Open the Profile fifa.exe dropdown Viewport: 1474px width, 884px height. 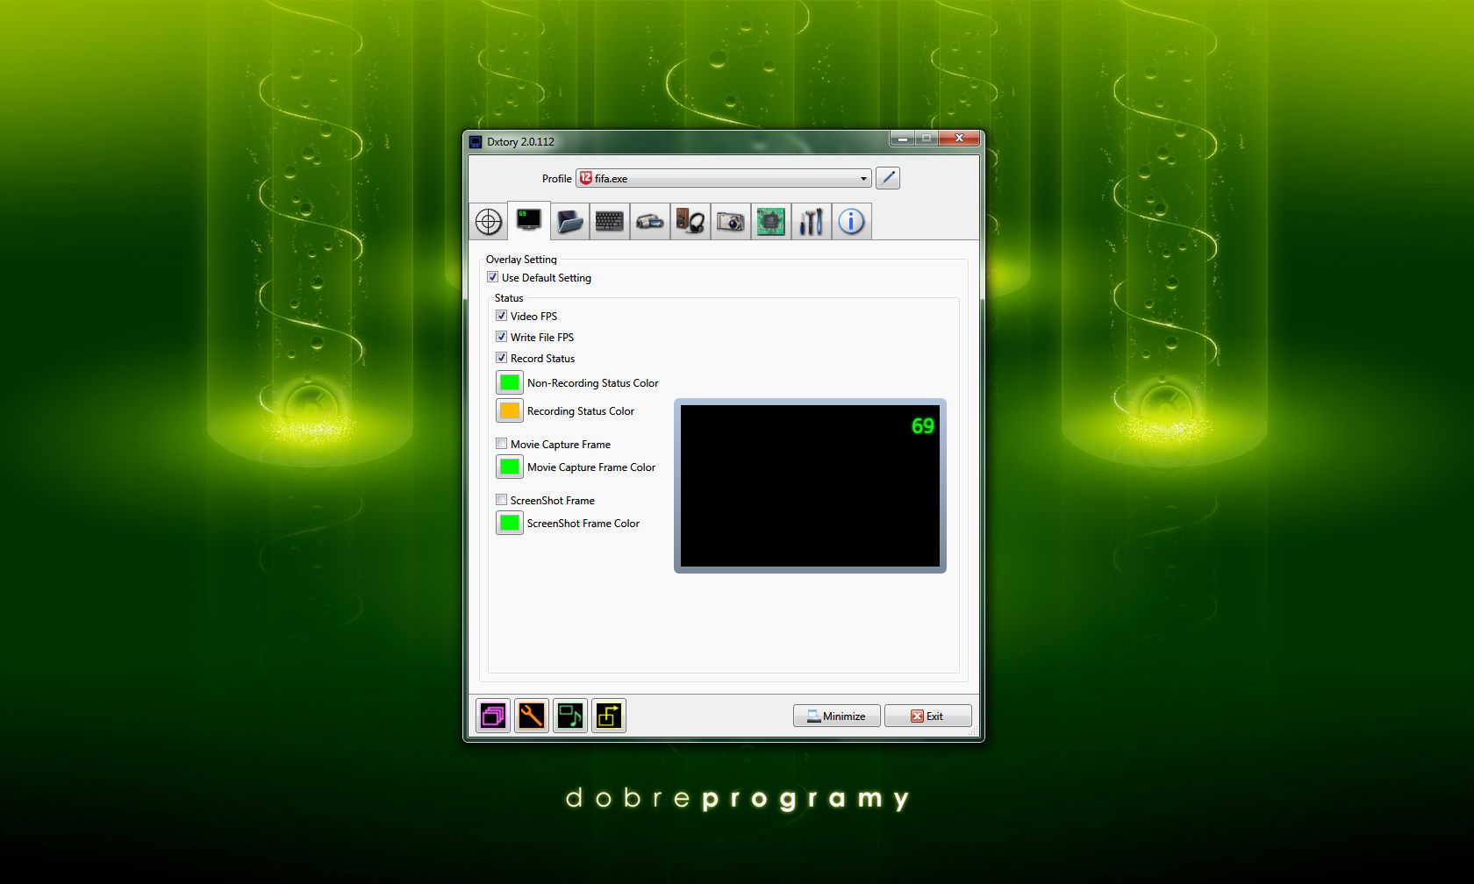[724, 178]
